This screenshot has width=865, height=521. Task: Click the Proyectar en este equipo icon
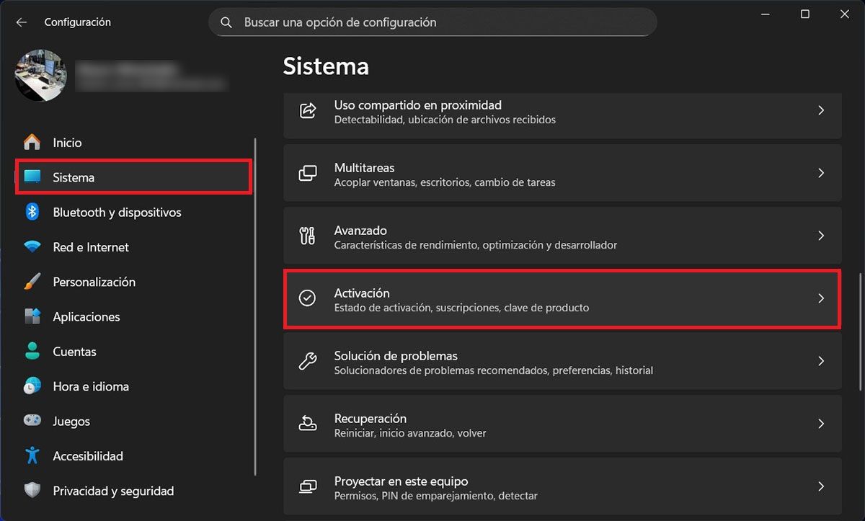point(308,486)
